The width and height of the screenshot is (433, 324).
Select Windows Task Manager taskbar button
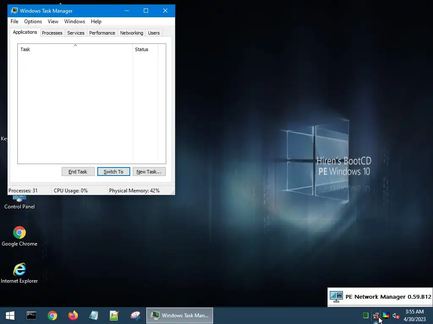point(180,316)
